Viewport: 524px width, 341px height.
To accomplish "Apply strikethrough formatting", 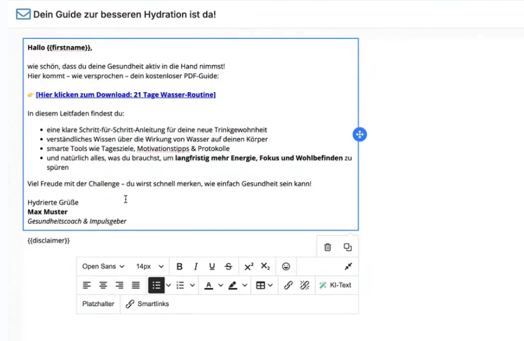I will (x=229, y=267).
